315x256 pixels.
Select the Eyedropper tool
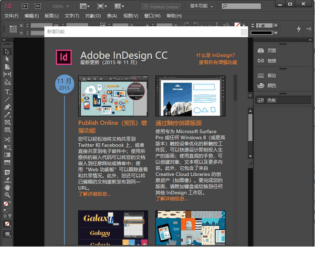point(7,180)
